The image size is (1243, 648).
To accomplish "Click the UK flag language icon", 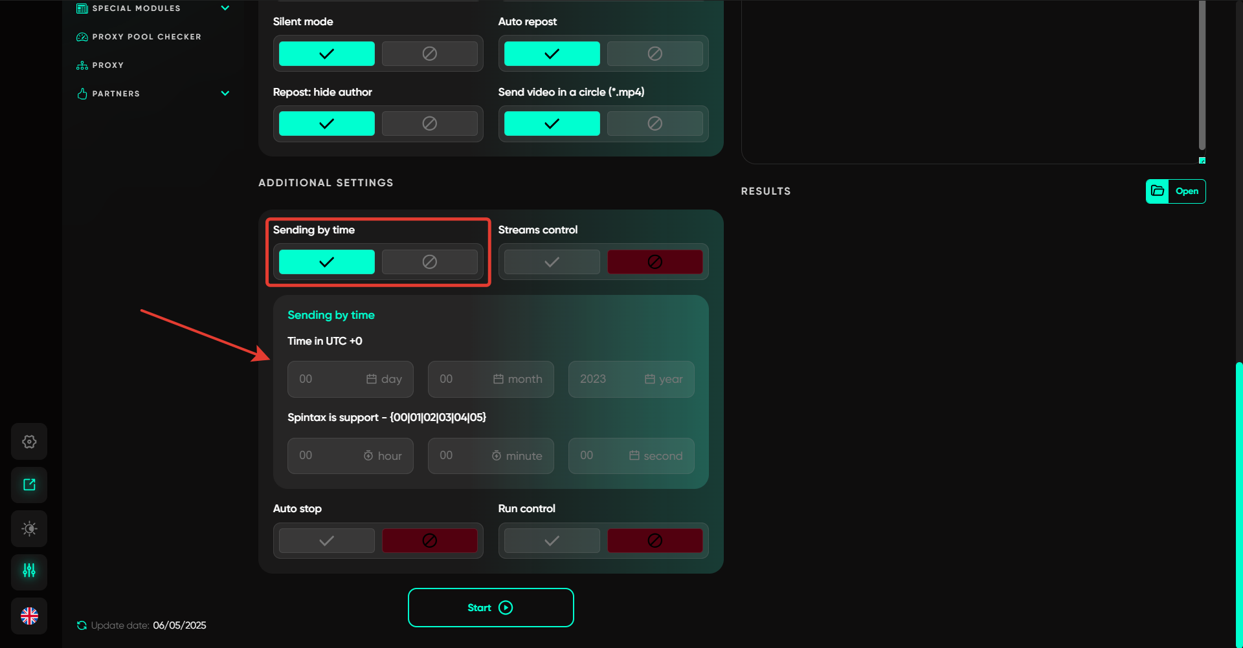I will [x=29, y=616].
